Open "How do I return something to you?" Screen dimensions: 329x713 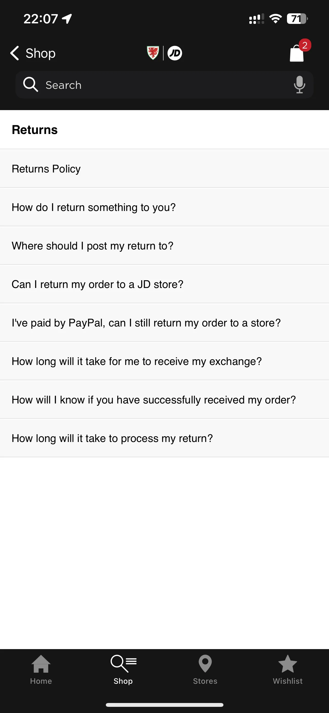164,207
